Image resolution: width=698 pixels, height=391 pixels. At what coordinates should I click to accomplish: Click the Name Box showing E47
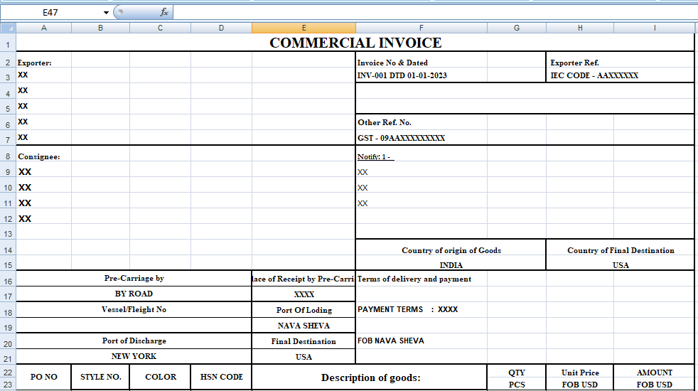click(x=50, y=12)
